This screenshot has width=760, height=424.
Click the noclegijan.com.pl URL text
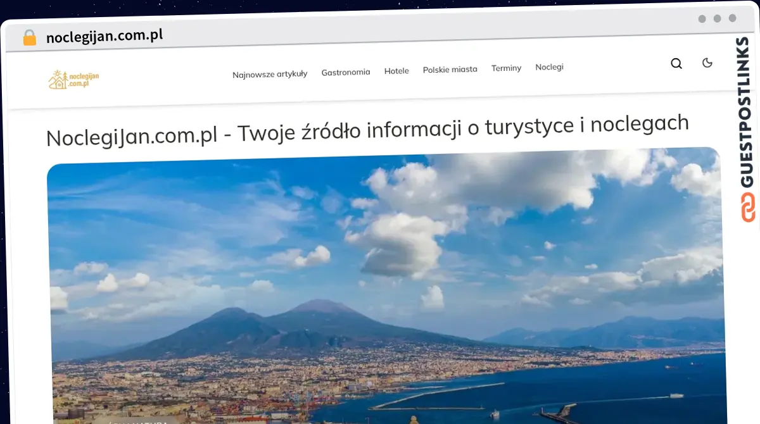pyautogui.click(x=104, y=36)
